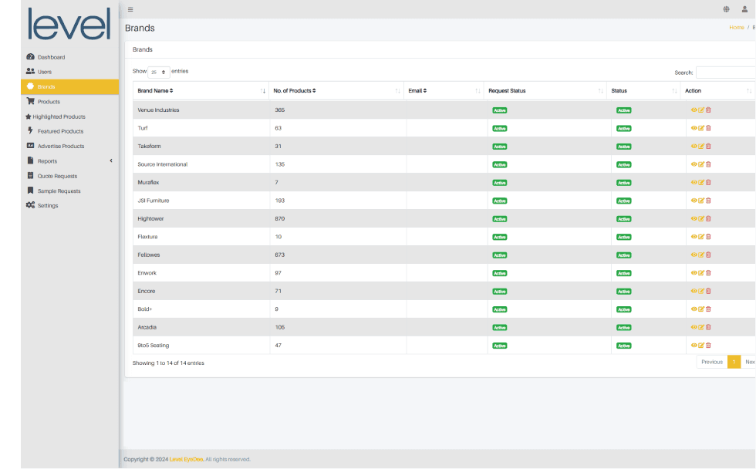This screenshot has width=756, height=469.
Task: Click the Home breadcrumb link
Action: [x=737, y=28]
